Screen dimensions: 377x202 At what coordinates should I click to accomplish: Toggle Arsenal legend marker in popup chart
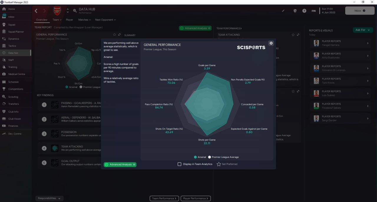click(195, 157)
